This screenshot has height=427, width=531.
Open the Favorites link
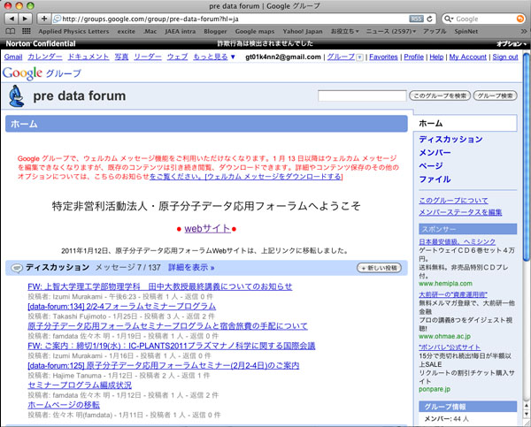click(x=383, y=57)
